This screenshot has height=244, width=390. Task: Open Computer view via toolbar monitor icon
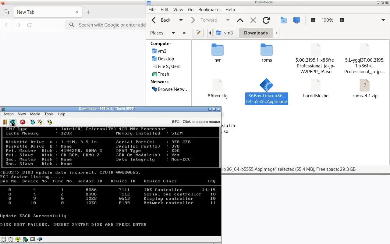(x=296, y=20)
